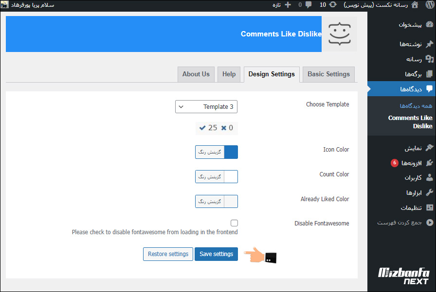
Task: Click the cross dislike icon in preview
Action: tap(224, 128)
